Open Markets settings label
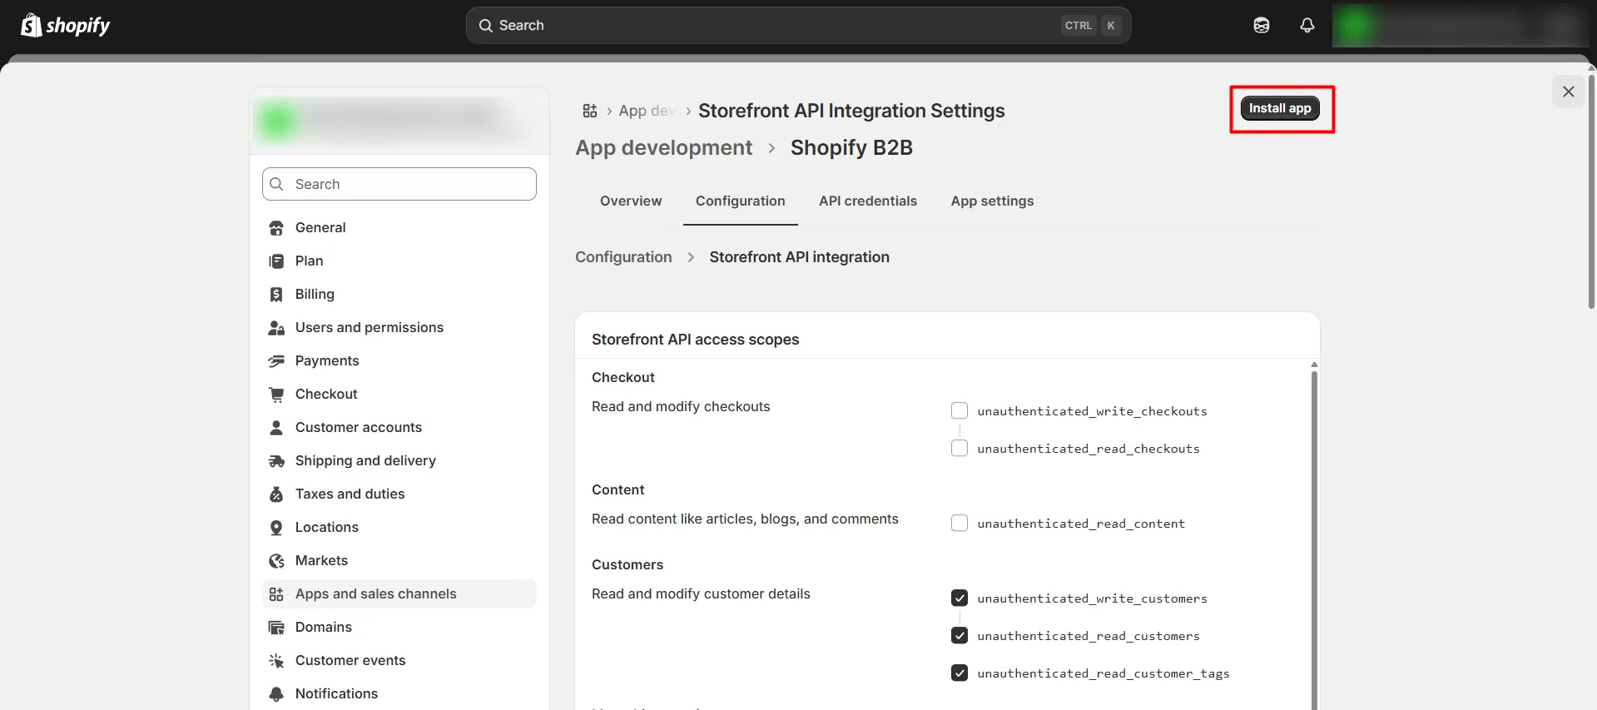This screenshot has height=710, width=1597. click(321, 561)
